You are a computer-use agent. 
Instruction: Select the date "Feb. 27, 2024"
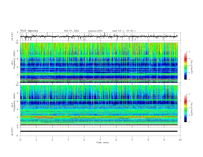click(72, 31)
